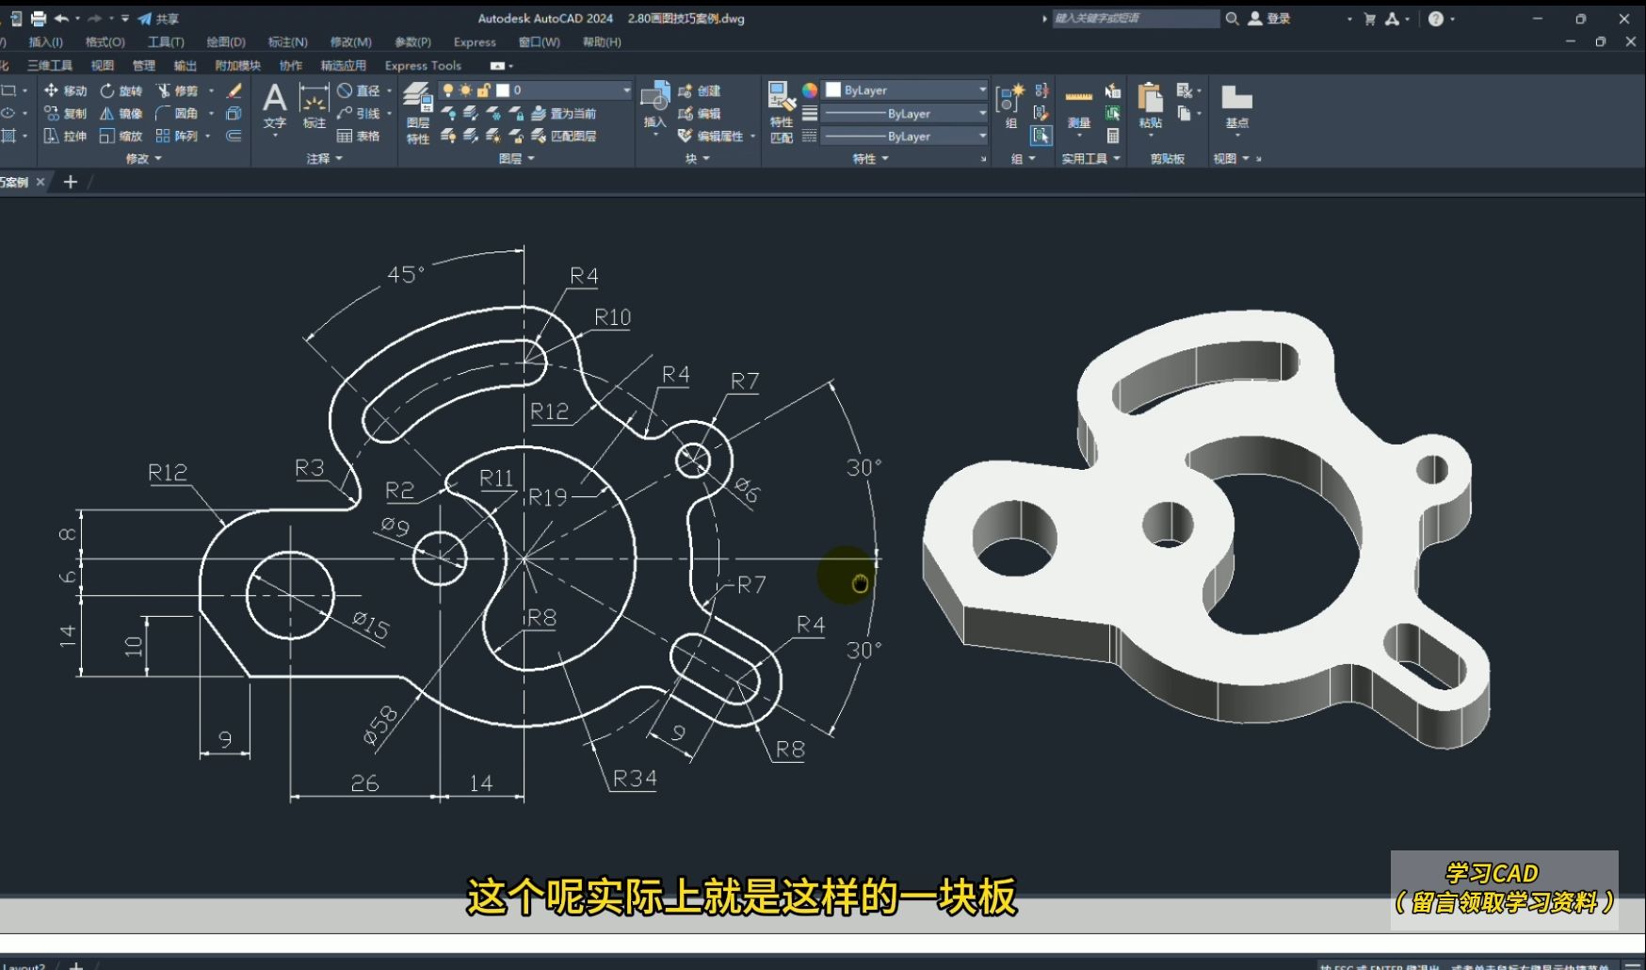Select the Copy (复制) tool
The image size is (1646, 970).
(65, 113)
